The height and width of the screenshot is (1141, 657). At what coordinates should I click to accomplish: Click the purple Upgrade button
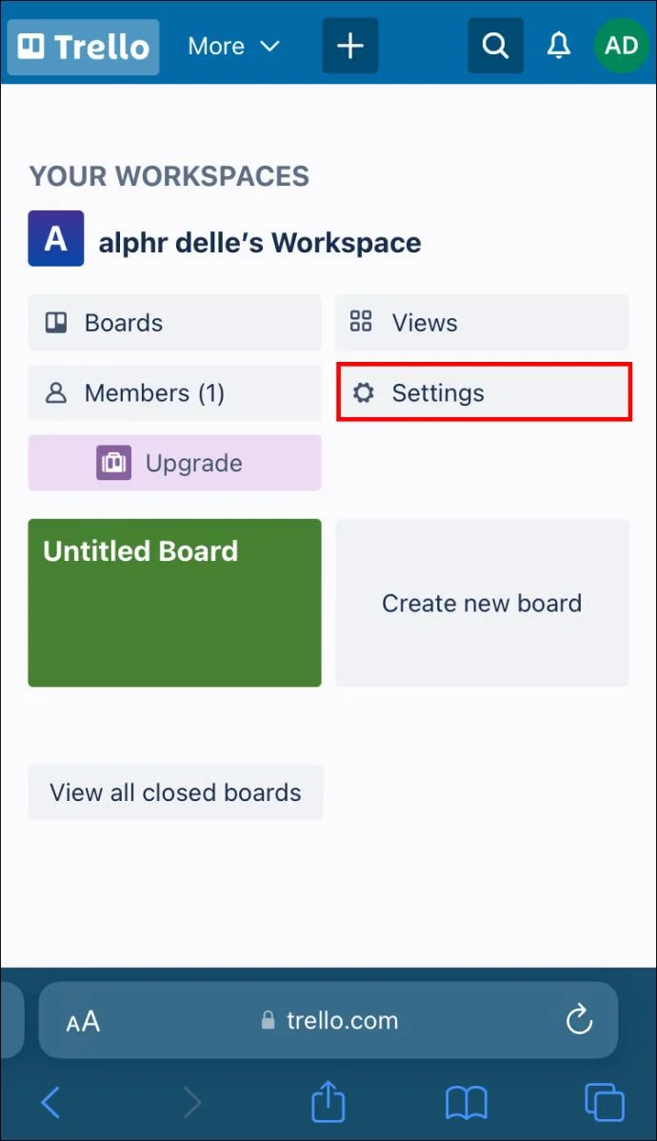(174, 463)
